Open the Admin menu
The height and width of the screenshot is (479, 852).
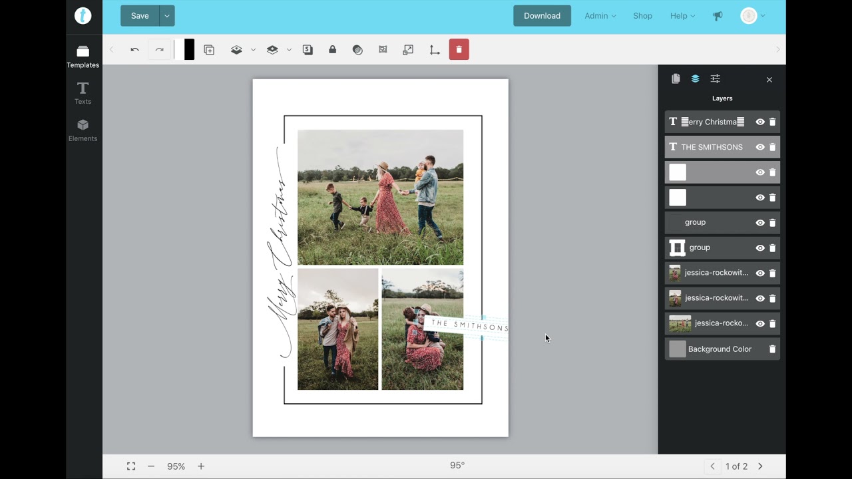(x=600, y=16)
